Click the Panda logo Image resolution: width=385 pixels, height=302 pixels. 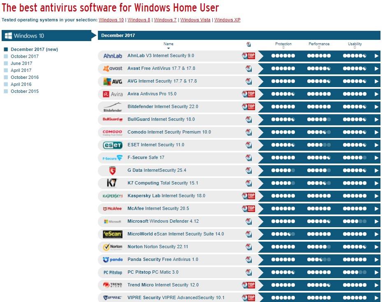click(x=112, y=260)
